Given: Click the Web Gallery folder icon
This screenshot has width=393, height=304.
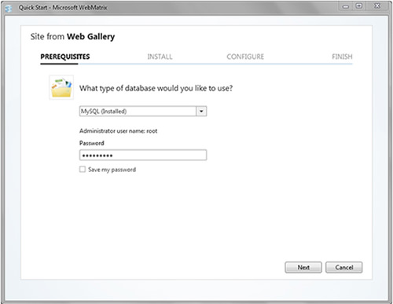Looking at the screenshot, I should coord(61,87).
